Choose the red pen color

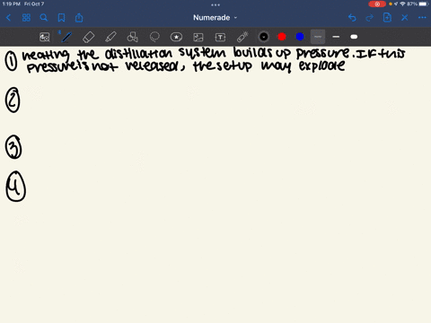tap(282, 37)
